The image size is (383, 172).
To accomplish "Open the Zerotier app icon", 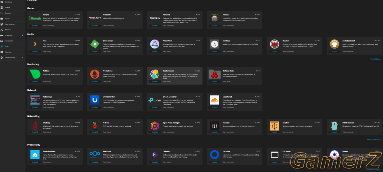I will click(275, 126).
